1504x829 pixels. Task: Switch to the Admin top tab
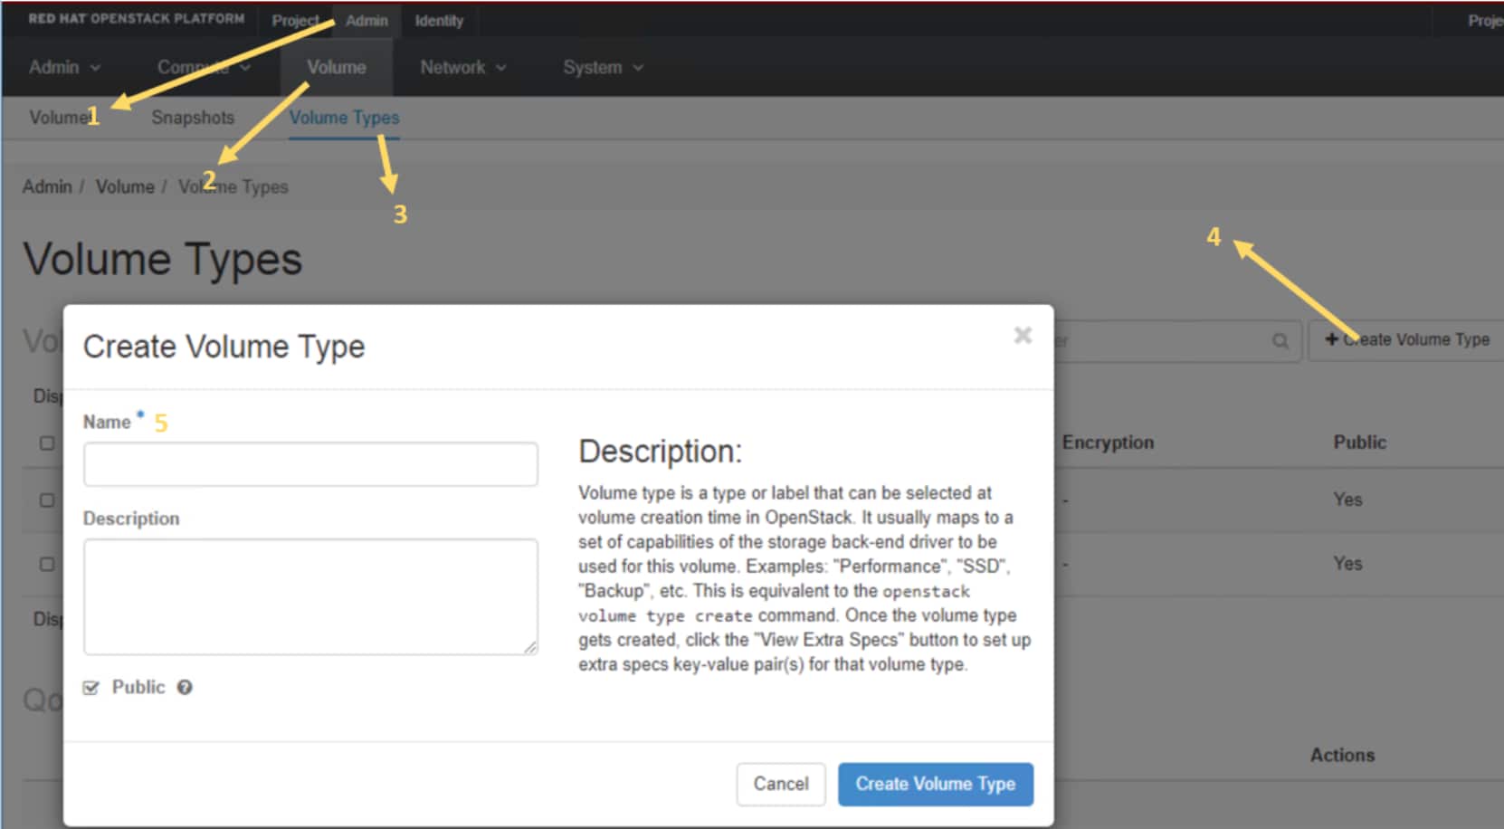coord(366,20)
